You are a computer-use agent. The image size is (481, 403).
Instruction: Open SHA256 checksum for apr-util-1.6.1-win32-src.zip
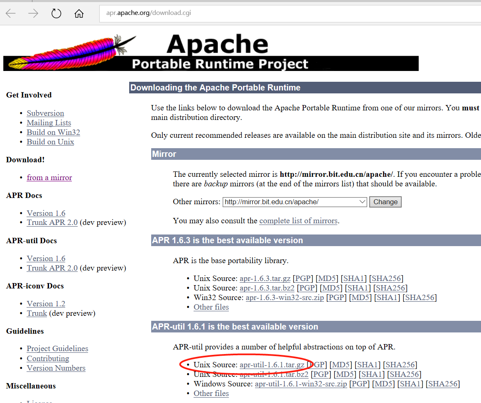coord(443,383)
